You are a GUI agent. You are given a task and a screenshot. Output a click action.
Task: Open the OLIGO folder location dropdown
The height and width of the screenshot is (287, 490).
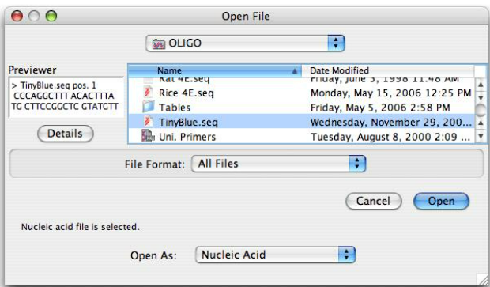tap(245, 43)
